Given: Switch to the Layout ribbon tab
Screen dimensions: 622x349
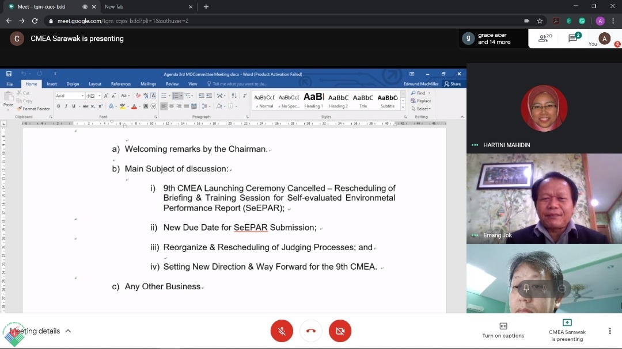Looking at the screenshot, I should [x=95, y=84].
